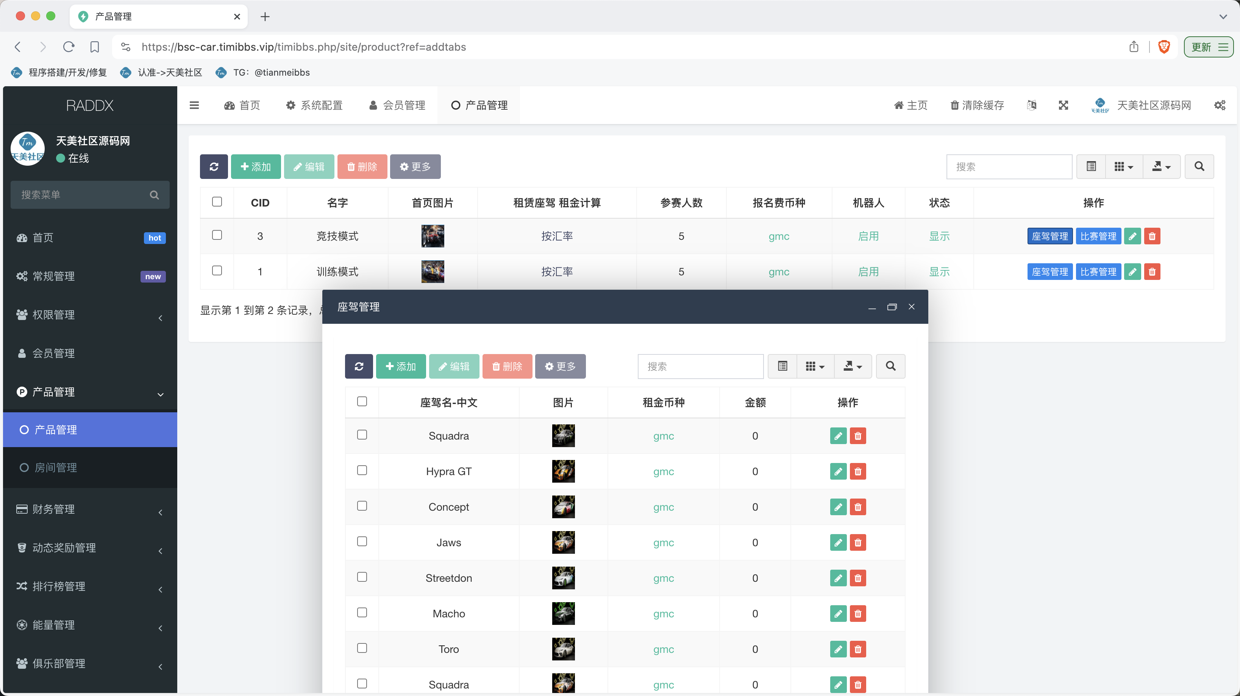The width and height of the screenshot is (1240, 696).
Task: Delete the Jaws vehicle row
Action: [x=858, y=543]
